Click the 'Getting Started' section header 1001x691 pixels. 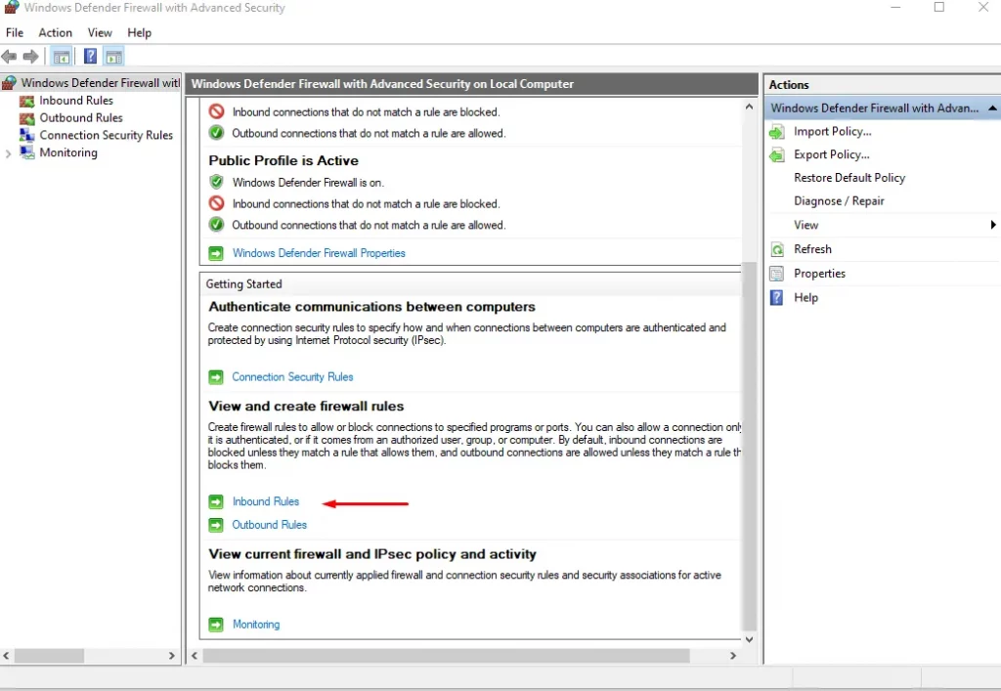pyautogui.click(x=243, y=284)
